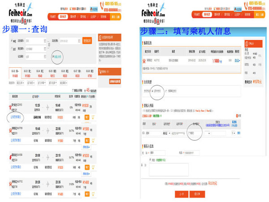Click book button for 12:25 flight

point(87,117)
